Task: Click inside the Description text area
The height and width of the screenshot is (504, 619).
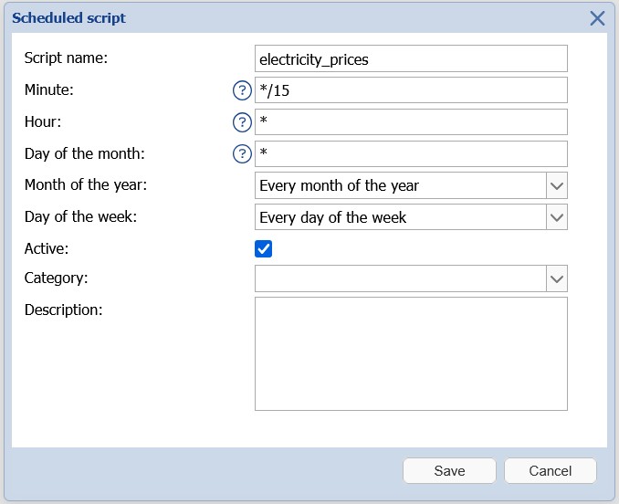Action: pyautogui.click(x=411, y=353)
